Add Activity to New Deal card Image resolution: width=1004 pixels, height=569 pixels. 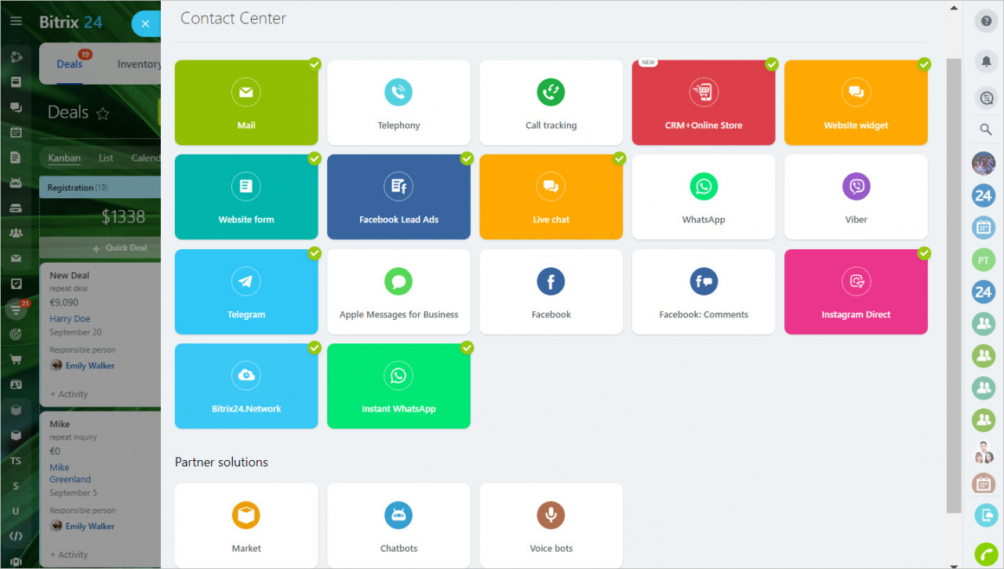click(69, 394)
